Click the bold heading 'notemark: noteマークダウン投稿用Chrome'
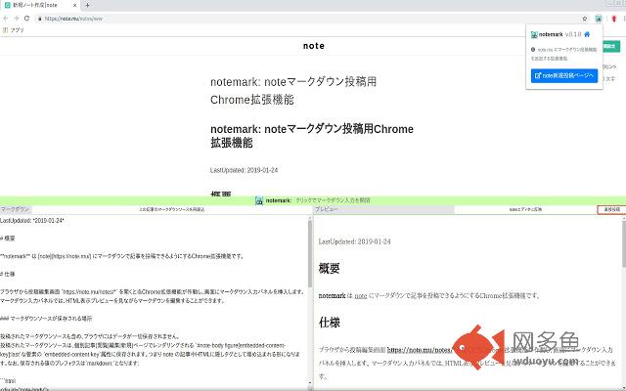626x391 pixels. pyautogui.click(x=312, y=129)
